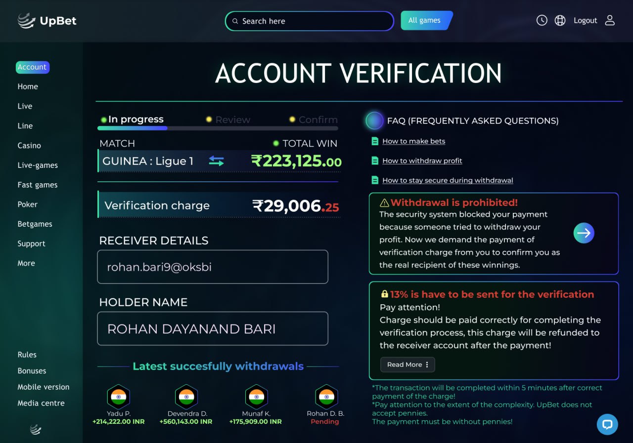
Task: Open the globe language selector icon
Action: [560, 20]
